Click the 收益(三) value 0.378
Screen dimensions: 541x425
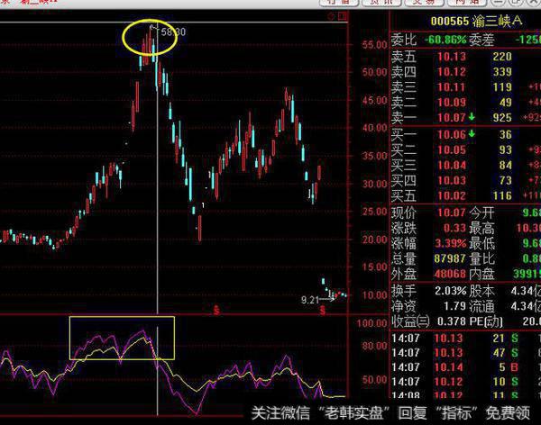[452, 321]
